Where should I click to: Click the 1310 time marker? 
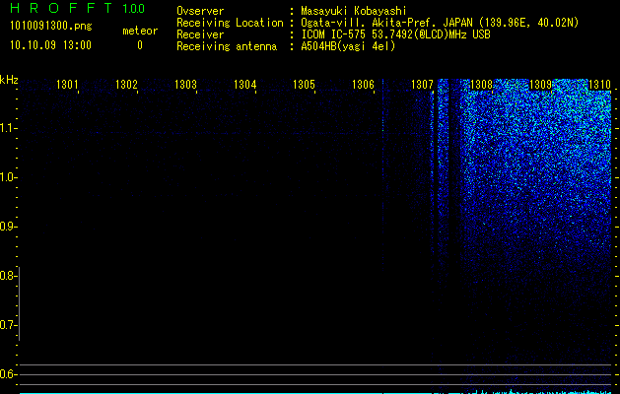pyautogui.click(x=599, y=84)
